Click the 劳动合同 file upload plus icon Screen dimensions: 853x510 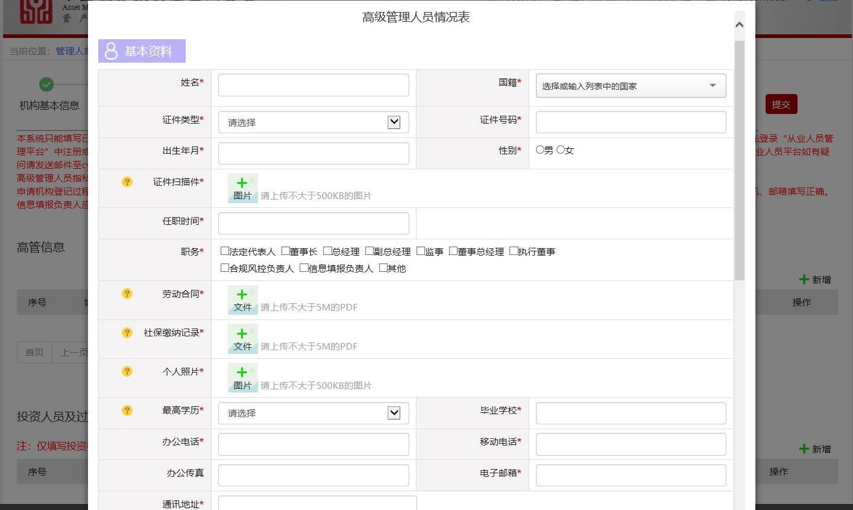(x=242, y=299)
